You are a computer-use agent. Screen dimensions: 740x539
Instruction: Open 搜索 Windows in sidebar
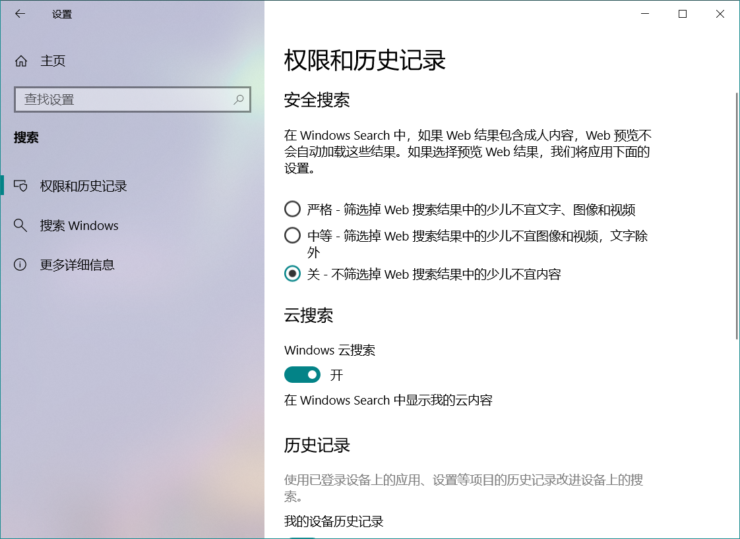tap(132, 225)
